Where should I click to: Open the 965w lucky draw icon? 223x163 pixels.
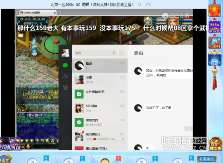pos(215,27)
